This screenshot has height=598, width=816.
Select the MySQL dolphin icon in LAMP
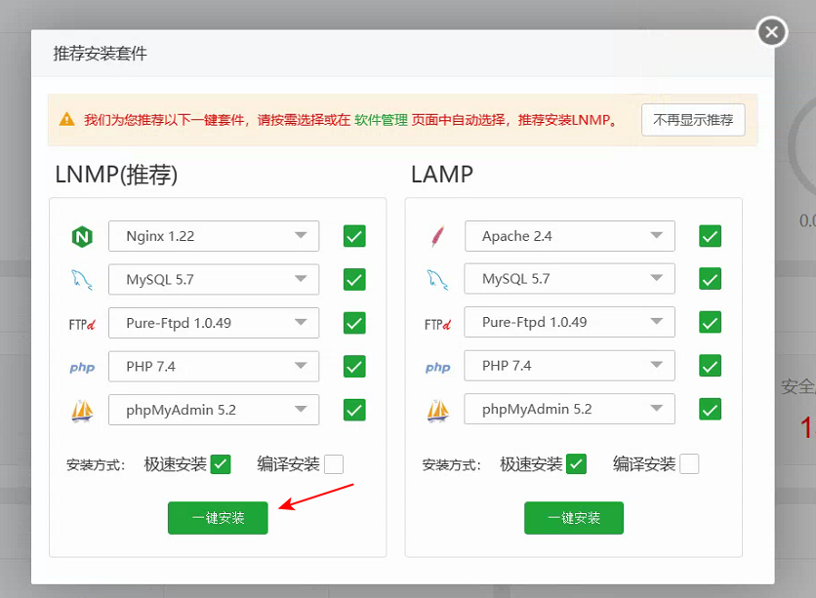coord(439,279)
